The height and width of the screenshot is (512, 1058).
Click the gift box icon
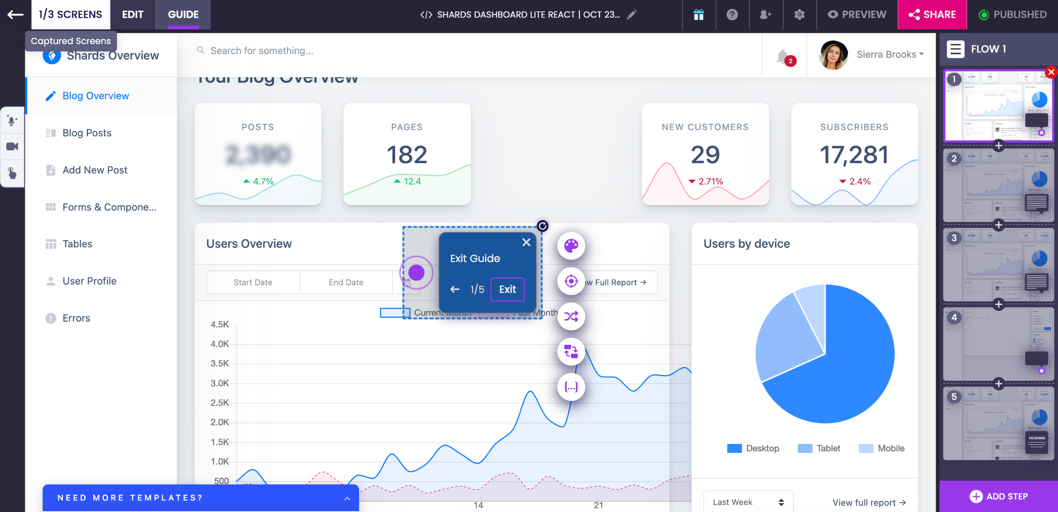coord(698,15)
